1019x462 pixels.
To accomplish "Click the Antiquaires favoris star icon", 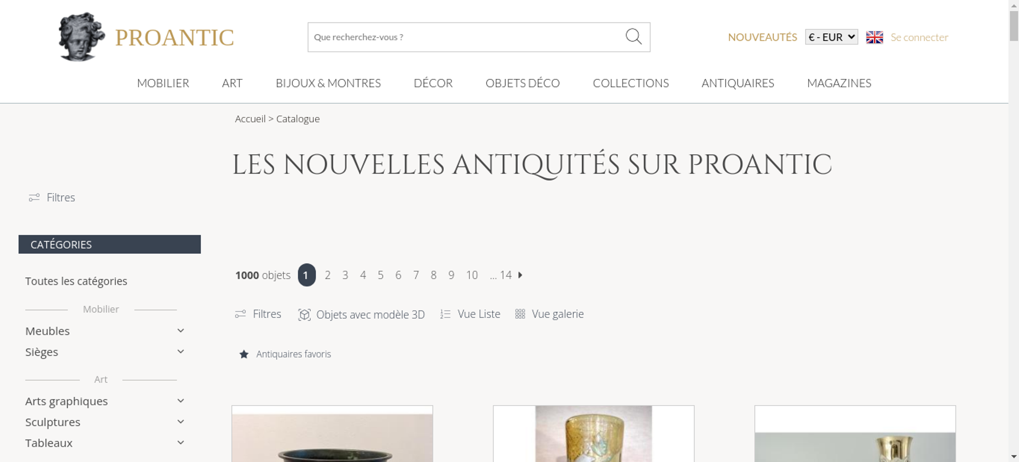I will tap(244, 354).
